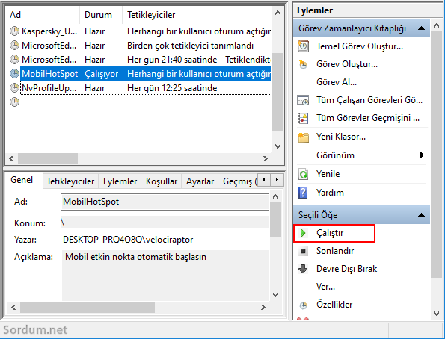Viewport: 445px width, 339px height.
Task: Click the Ad field containing MobilHotSpot
Action: coord(165,202)
